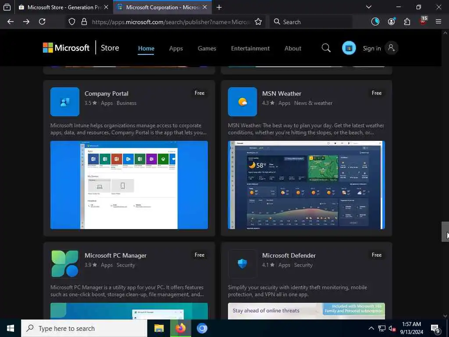This screenshot has width=449, height=337.
Task: Click the Free label on Company Portal
Action: pyautogui.click(x=200, y=93)
